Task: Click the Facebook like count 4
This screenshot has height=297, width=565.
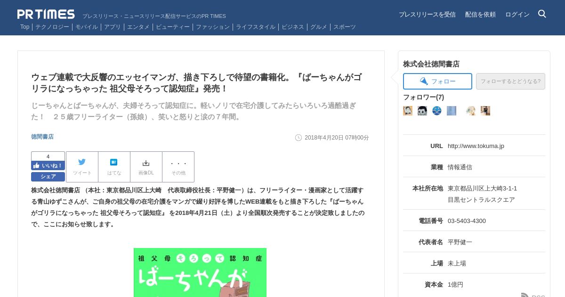Action: 48,157
